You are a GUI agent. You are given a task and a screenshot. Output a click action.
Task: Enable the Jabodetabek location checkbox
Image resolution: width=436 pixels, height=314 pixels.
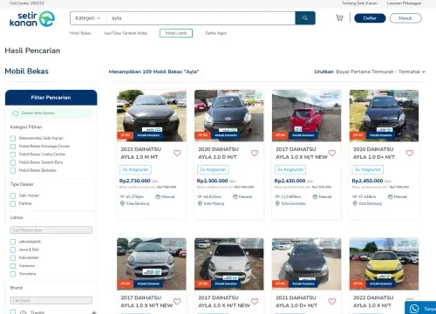tap(13, 242)
